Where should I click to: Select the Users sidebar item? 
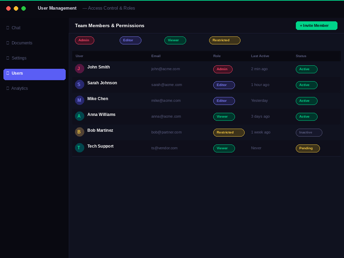tap(34, 74)
